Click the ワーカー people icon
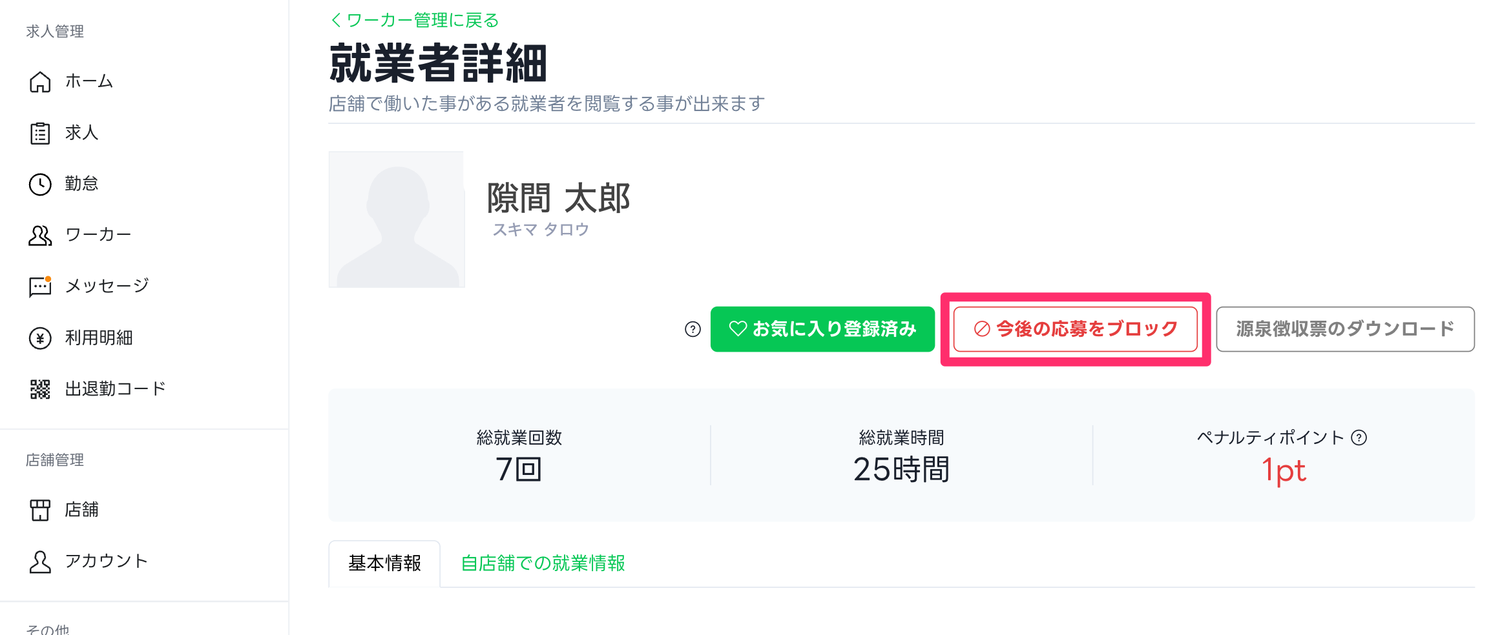The image size is (1491, 635). (40, 236)
